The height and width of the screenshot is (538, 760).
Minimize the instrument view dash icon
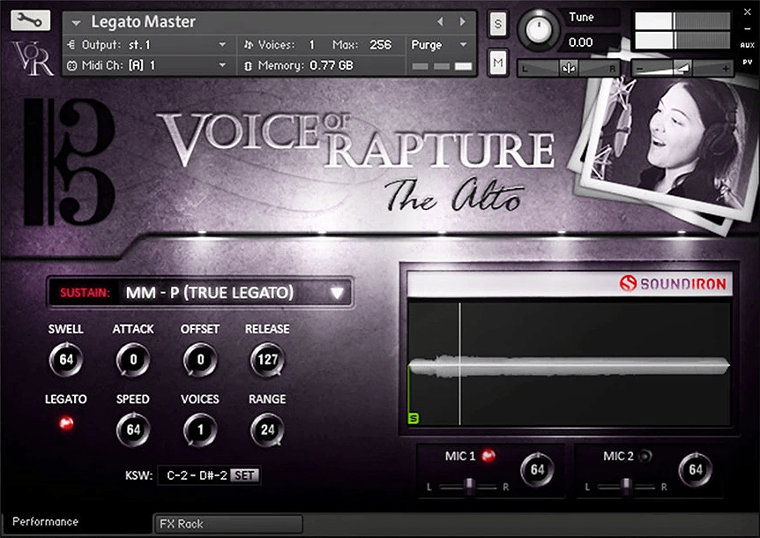[x=748, y=29]
